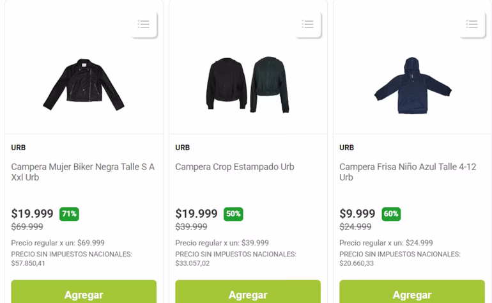The image size is (492, 303).
Task: Open Campera Crop Estampado Urb title link
Action: click(234, 167)
